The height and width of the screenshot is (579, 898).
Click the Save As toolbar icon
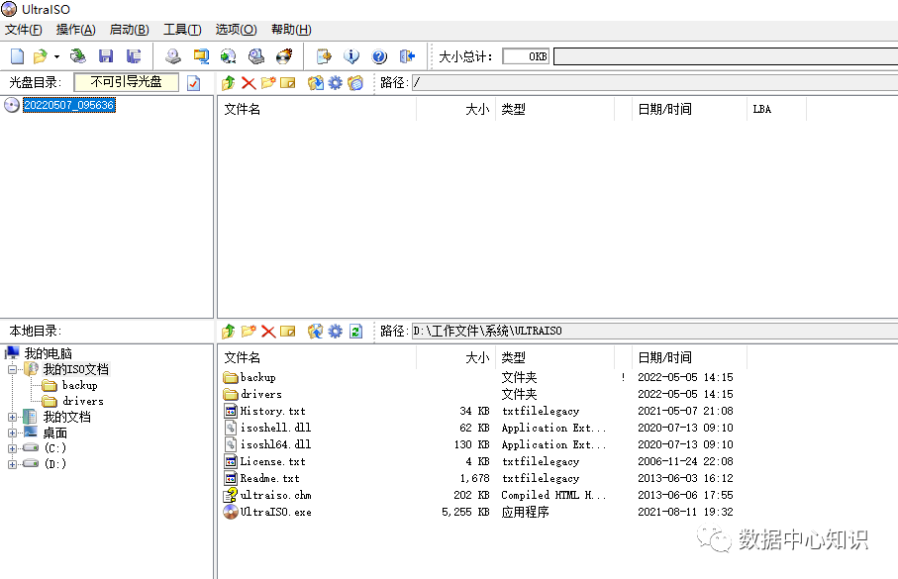coord(134,56)
